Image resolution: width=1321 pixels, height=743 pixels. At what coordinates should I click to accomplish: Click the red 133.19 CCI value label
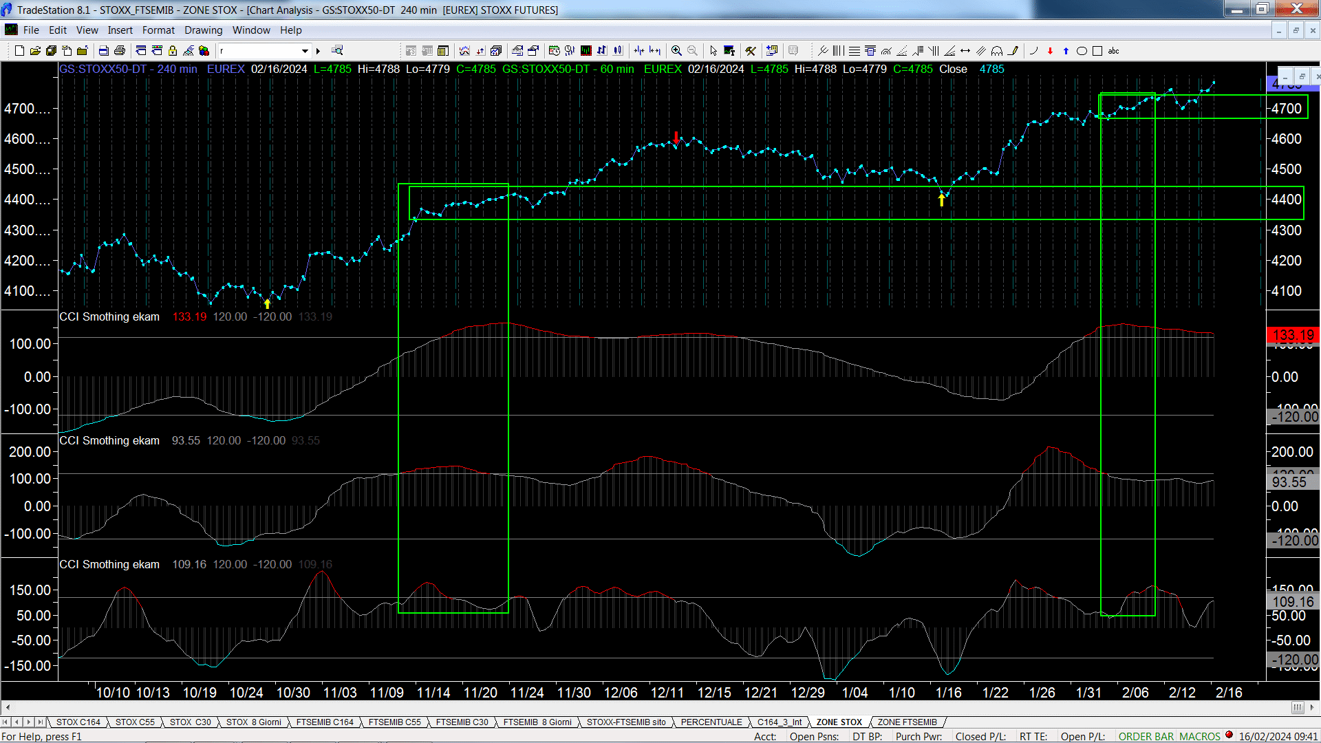coord(1293,335)
